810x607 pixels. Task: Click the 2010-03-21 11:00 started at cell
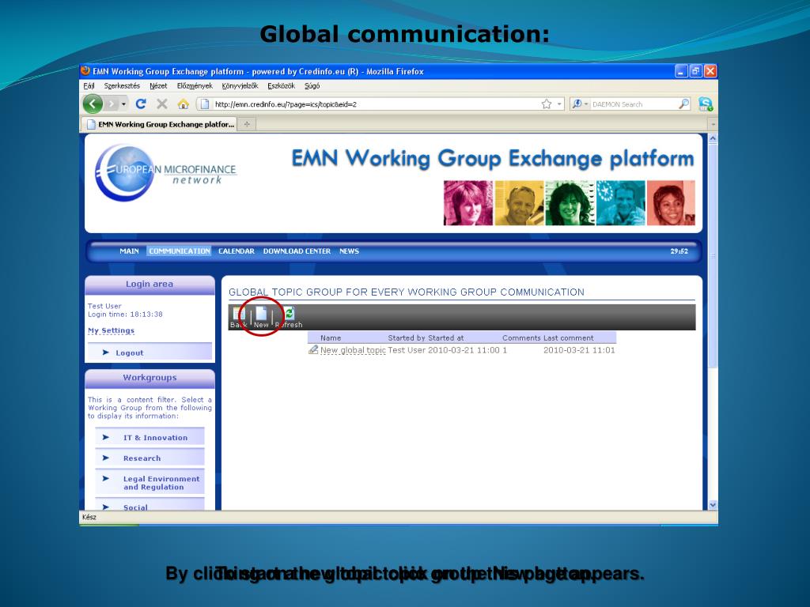tap(464, 350)
